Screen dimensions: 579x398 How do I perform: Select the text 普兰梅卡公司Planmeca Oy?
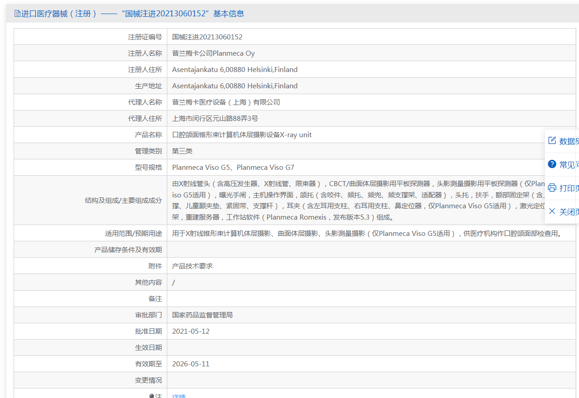coord(214,53)
